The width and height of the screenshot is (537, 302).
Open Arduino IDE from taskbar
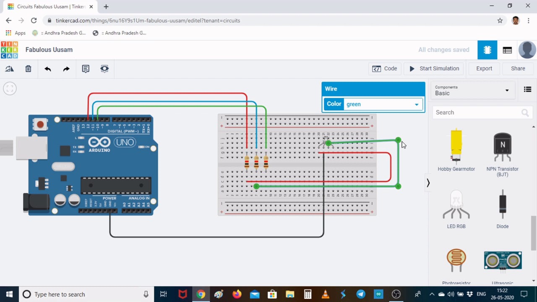(x=378, y=294)
